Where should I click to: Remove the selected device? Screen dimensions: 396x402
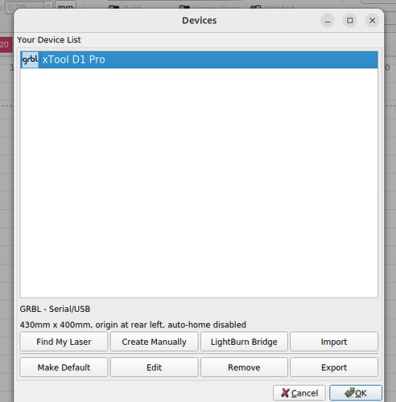click(x=244, y=367)
